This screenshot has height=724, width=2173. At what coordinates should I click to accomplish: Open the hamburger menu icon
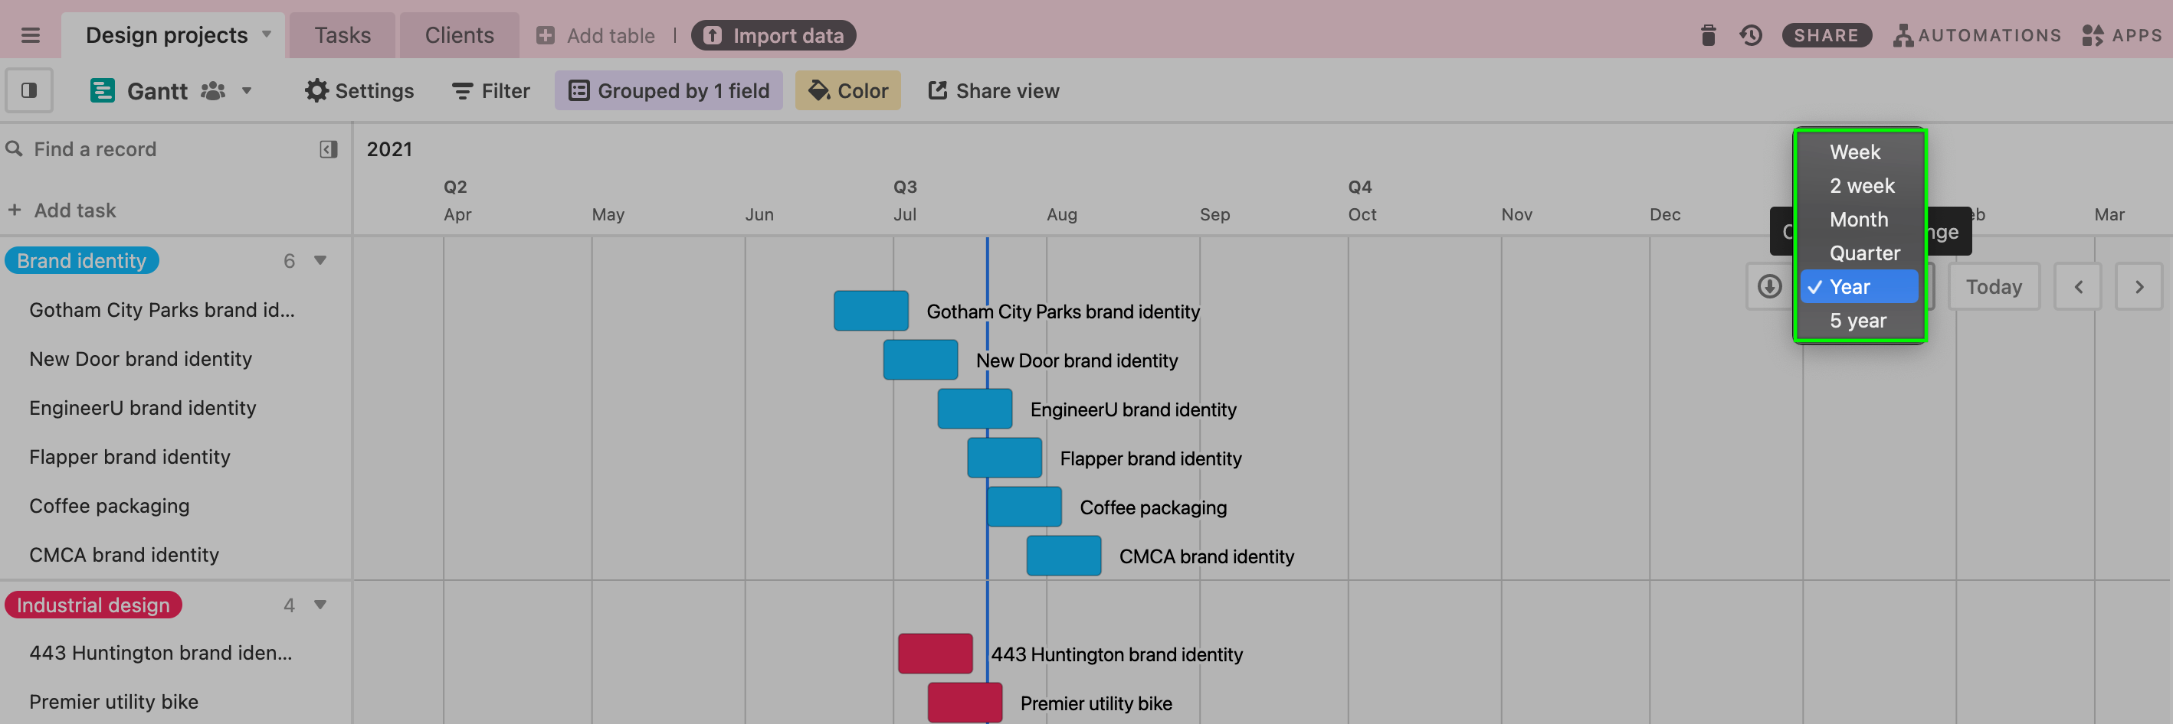(x=31, y=35)
